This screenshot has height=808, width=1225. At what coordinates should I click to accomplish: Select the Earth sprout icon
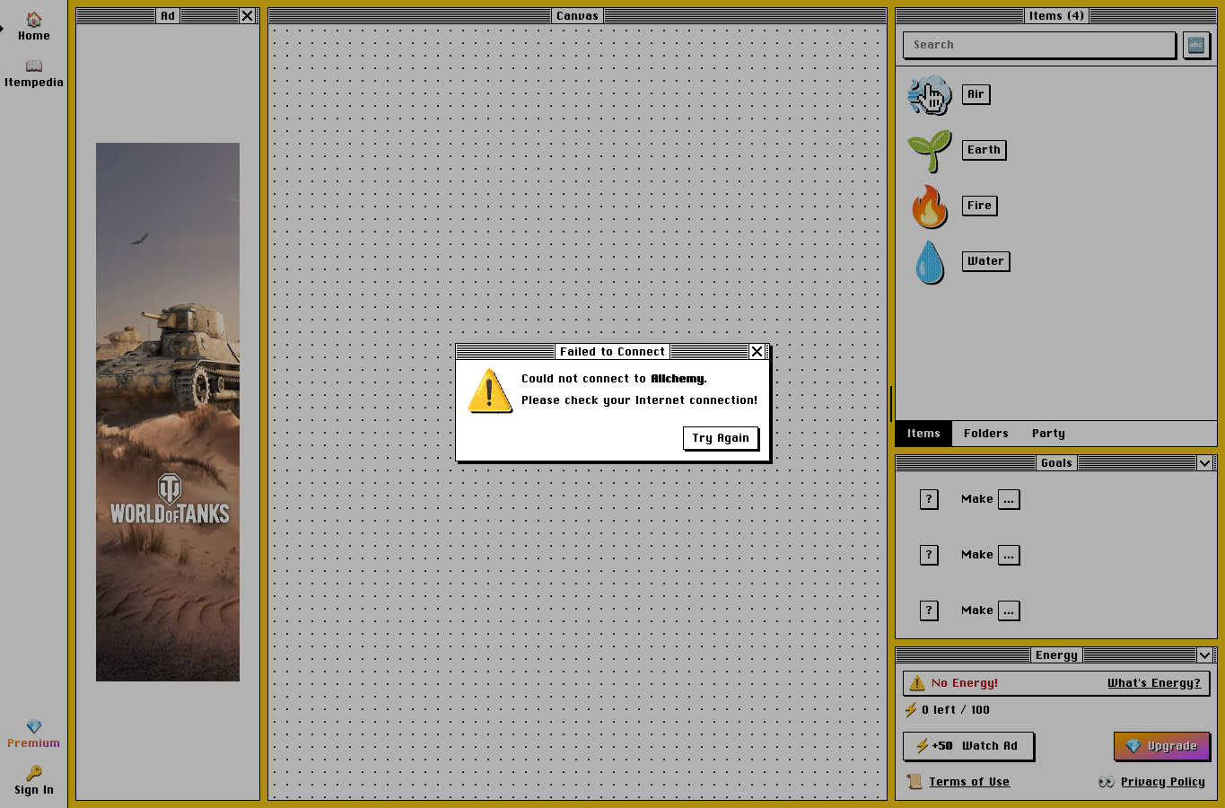(x=930, y=151)
